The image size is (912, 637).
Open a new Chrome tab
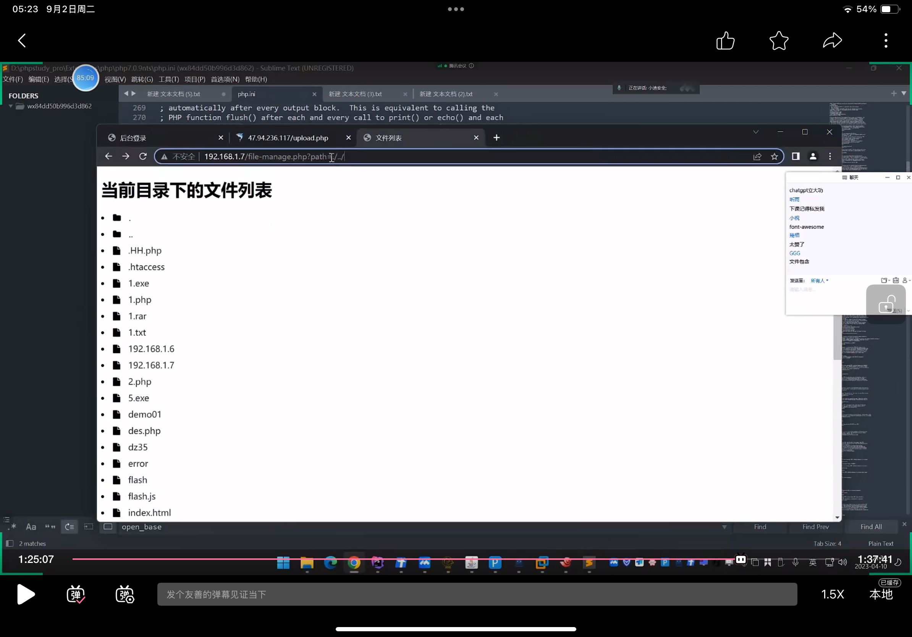tap(496, 138)
